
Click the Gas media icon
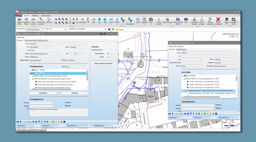pos(99,19)
